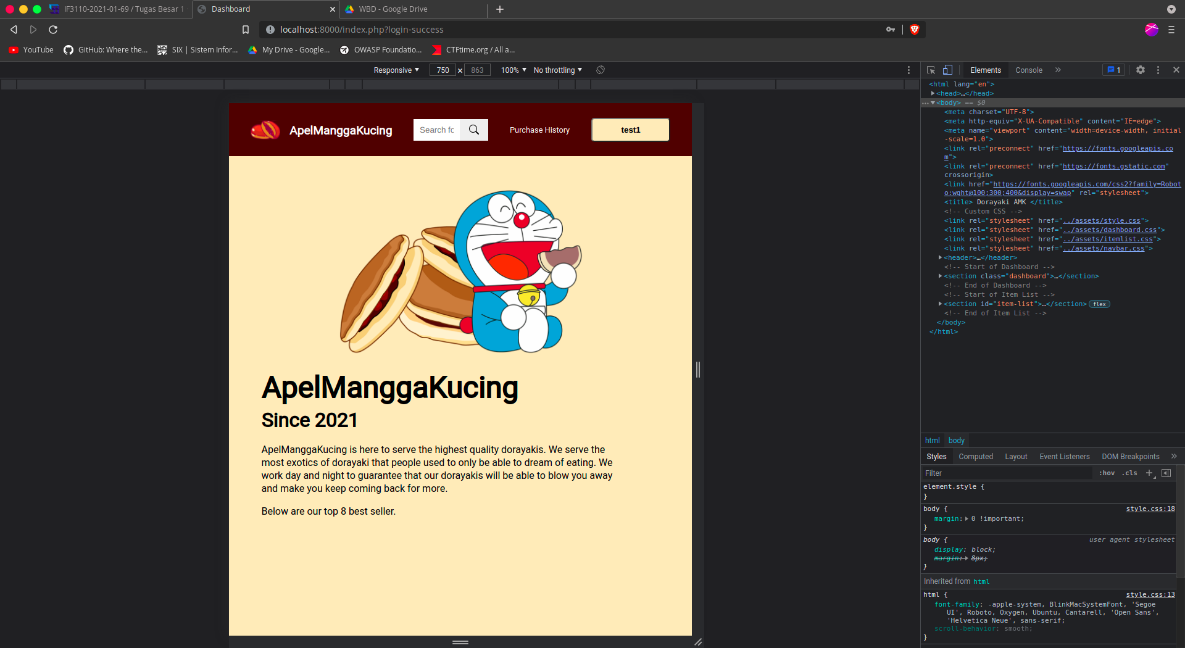The width and height of the screenshot is (1185, 648).
Task: Click the Styles Filter input
Action: (1007, 473)
